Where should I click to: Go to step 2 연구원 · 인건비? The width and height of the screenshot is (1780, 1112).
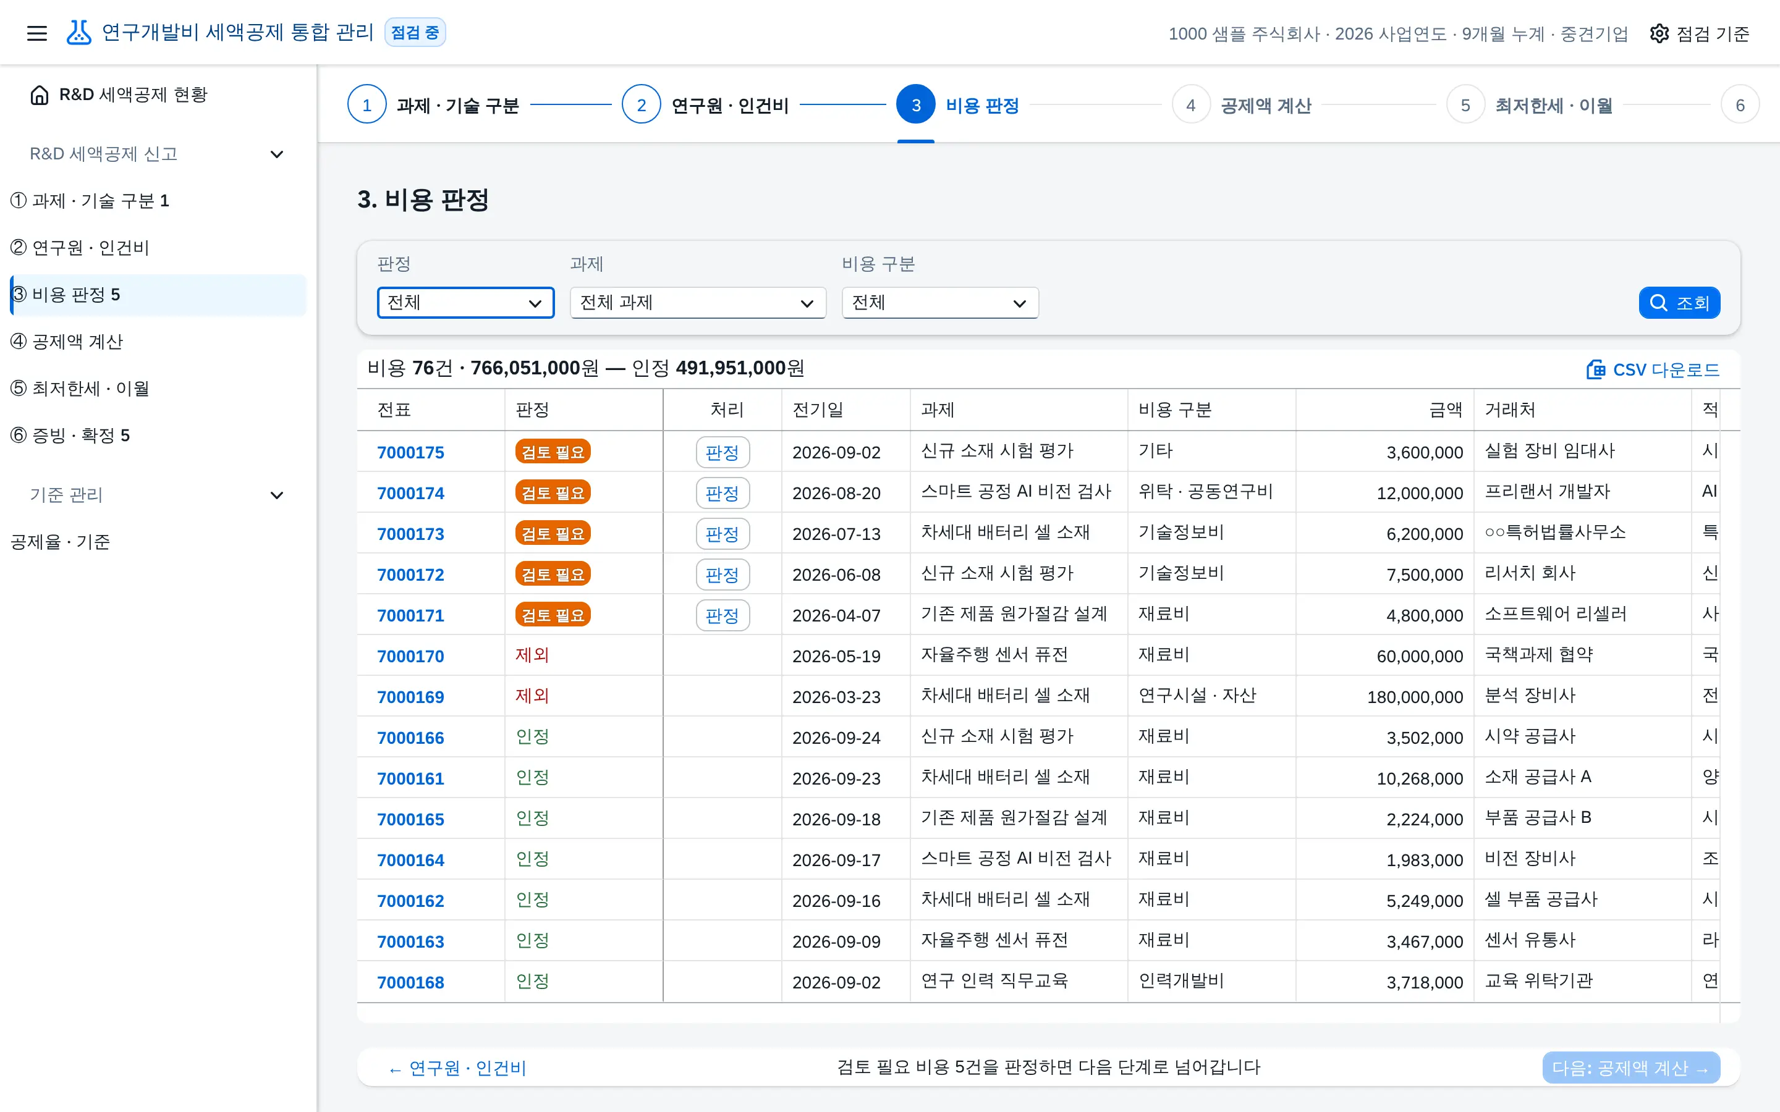pyautogui.click(x=705, y=105)
